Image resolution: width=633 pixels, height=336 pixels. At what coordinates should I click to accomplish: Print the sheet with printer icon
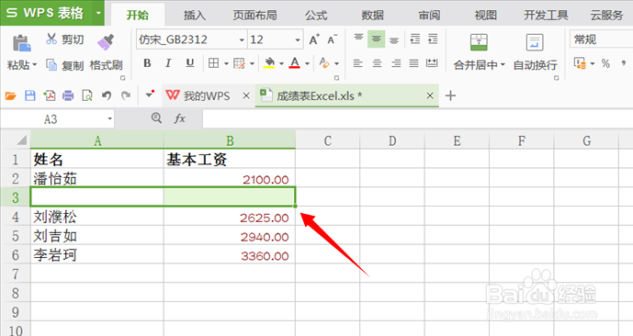point(68,95)
